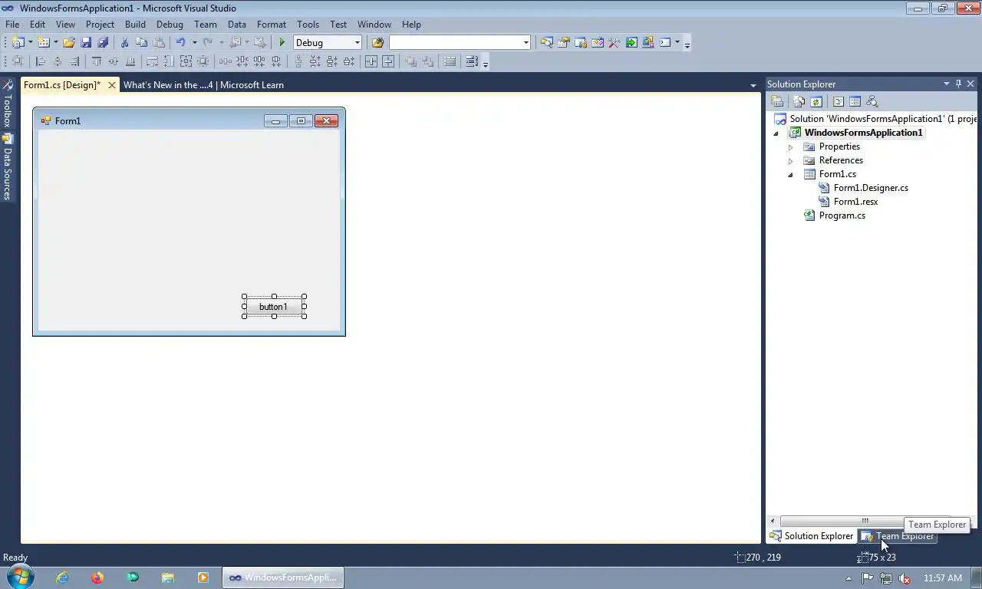The height and width of the screenshot is (589, 982).
Task: Click the Align Rights layout icon
Action: click(74, 61)
